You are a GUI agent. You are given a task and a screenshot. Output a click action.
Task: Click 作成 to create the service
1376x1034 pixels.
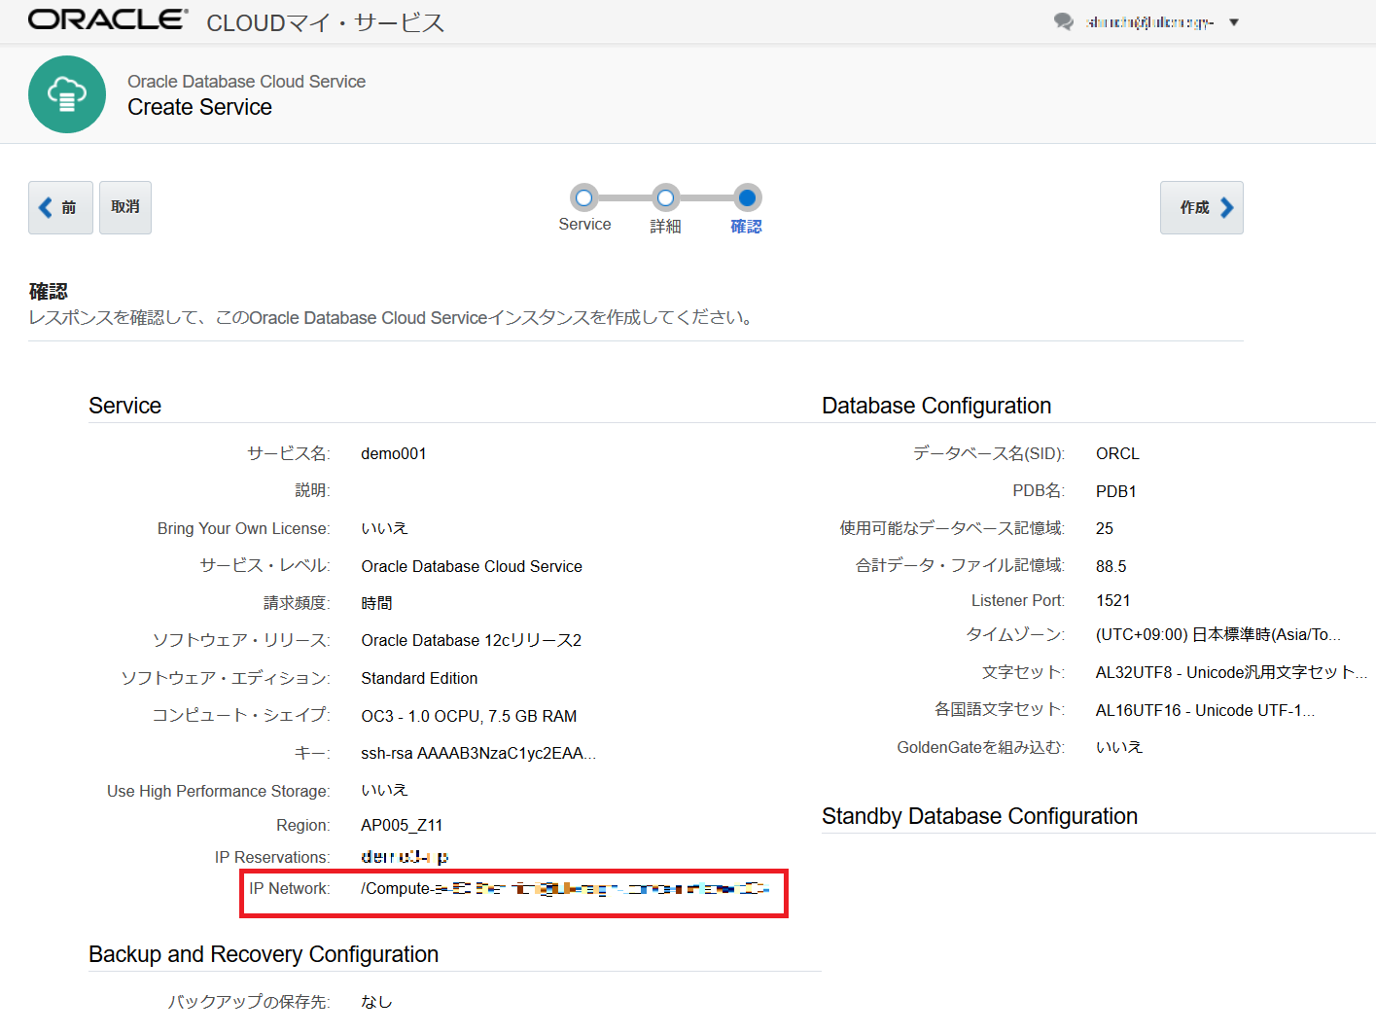tap(1202, 207)
